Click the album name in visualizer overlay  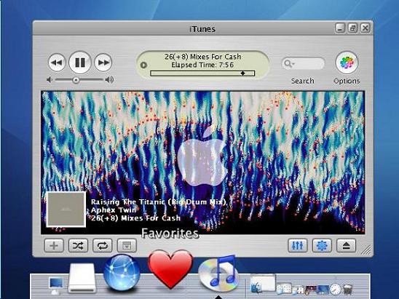135,218
